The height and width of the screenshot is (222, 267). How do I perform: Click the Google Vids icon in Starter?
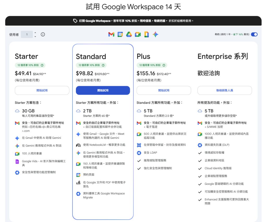[17, 161]
